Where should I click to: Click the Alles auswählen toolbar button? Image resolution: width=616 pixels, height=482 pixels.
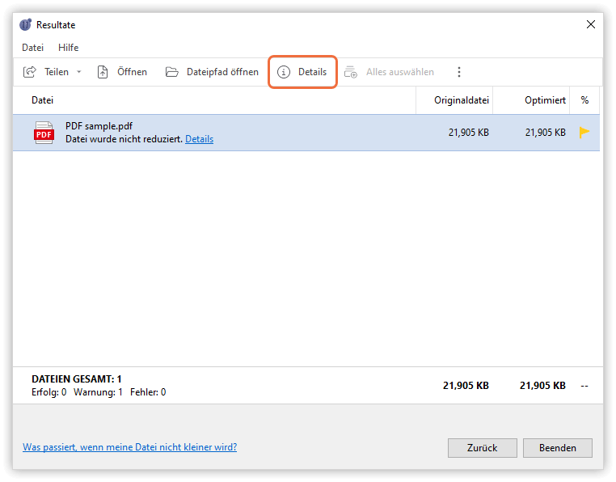[x=389, y=72]
